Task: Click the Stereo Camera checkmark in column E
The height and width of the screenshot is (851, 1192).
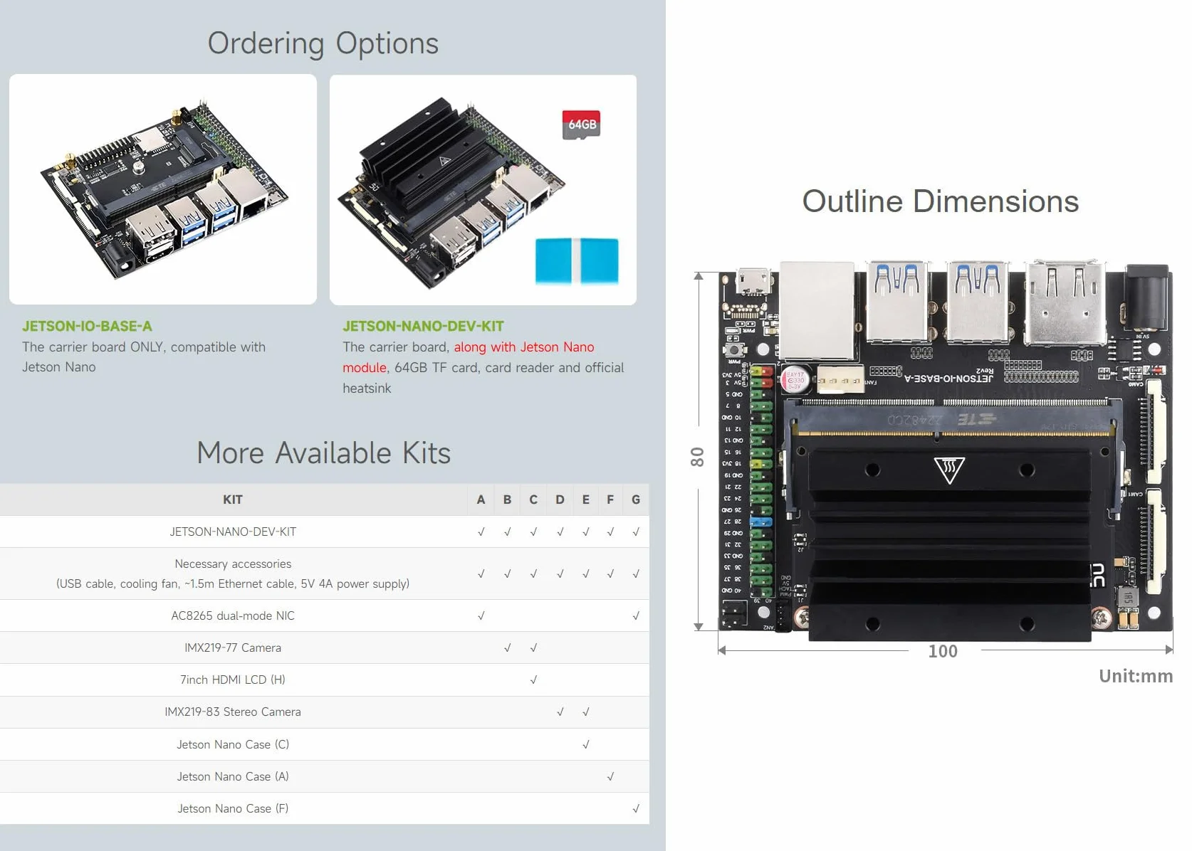Action: [586, 712]
